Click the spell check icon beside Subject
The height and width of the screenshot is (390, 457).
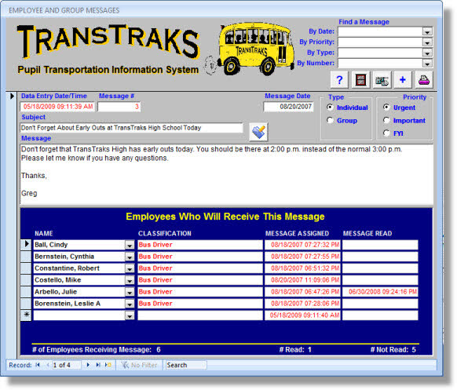pyautogui.click(x=258, y=132)
